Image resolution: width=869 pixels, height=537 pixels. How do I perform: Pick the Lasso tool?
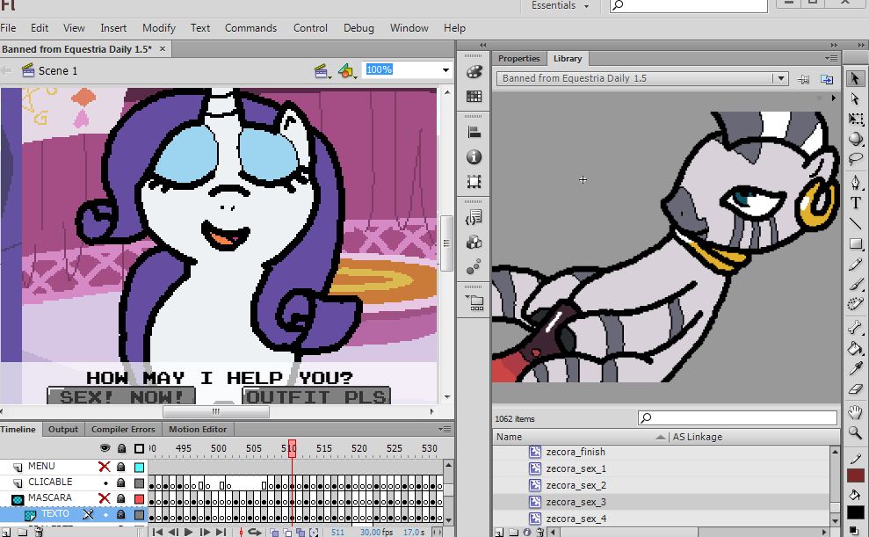[x=855, y=159]
